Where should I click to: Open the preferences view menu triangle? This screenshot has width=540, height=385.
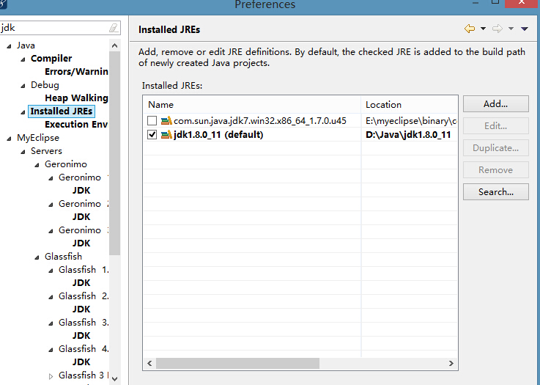[x=525, y=29]
